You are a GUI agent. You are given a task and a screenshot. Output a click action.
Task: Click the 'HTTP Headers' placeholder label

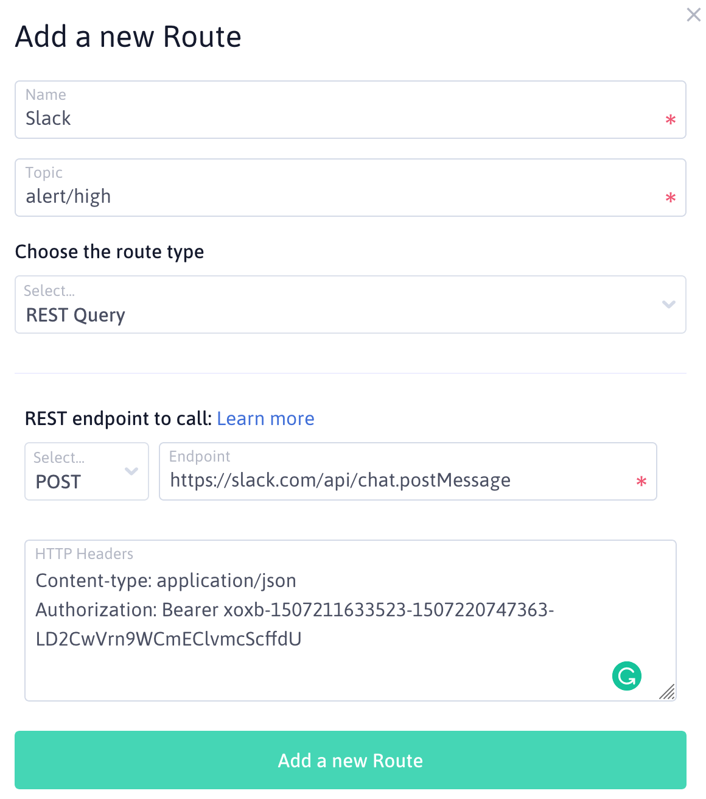click(x=84, y=554)
